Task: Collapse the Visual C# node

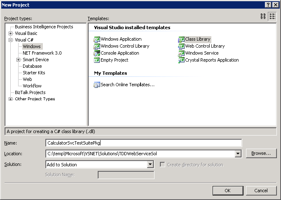Action: (x=11, y=40)
